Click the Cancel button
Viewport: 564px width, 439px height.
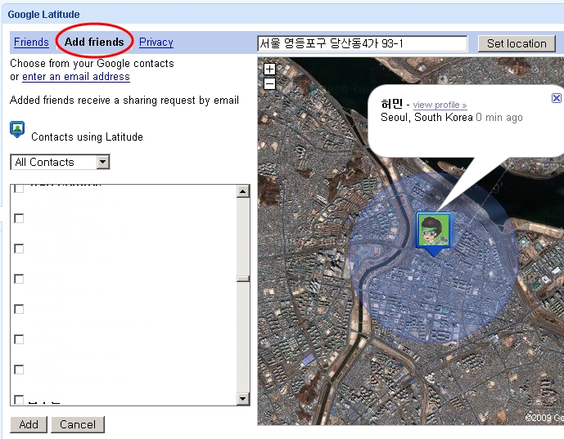78,424
